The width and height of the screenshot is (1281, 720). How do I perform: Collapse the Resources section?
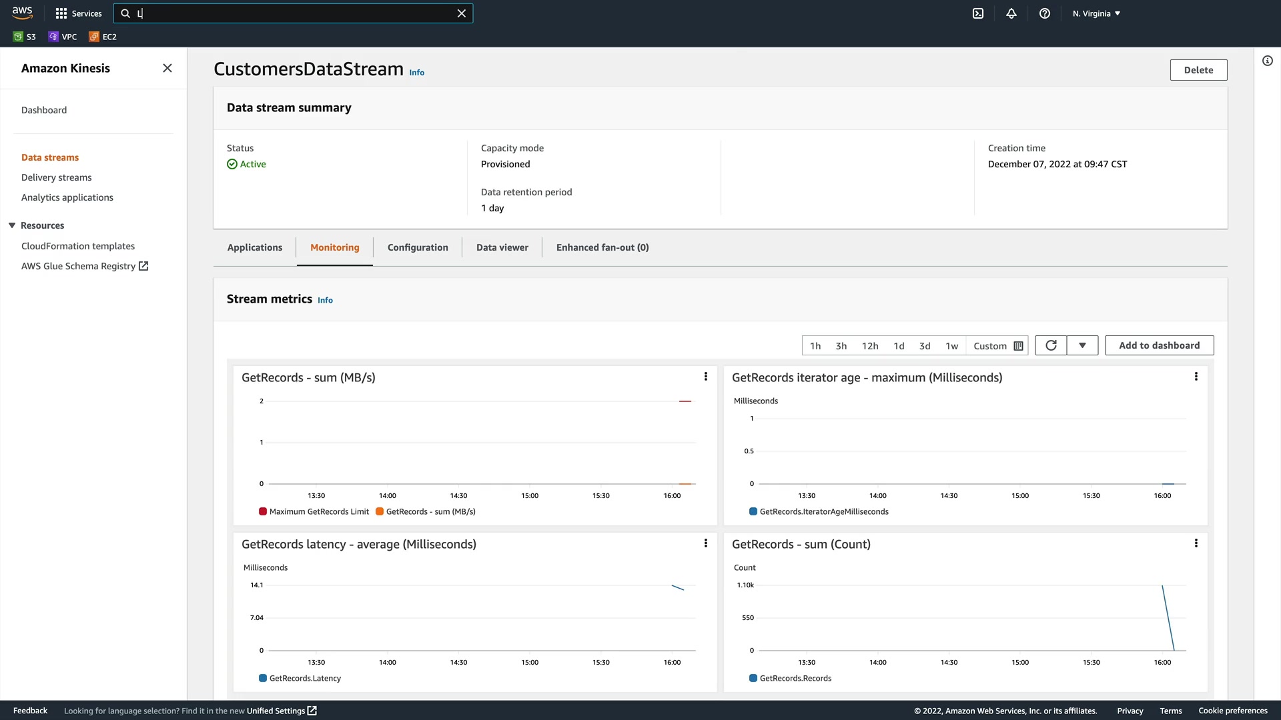pos(12,225)
